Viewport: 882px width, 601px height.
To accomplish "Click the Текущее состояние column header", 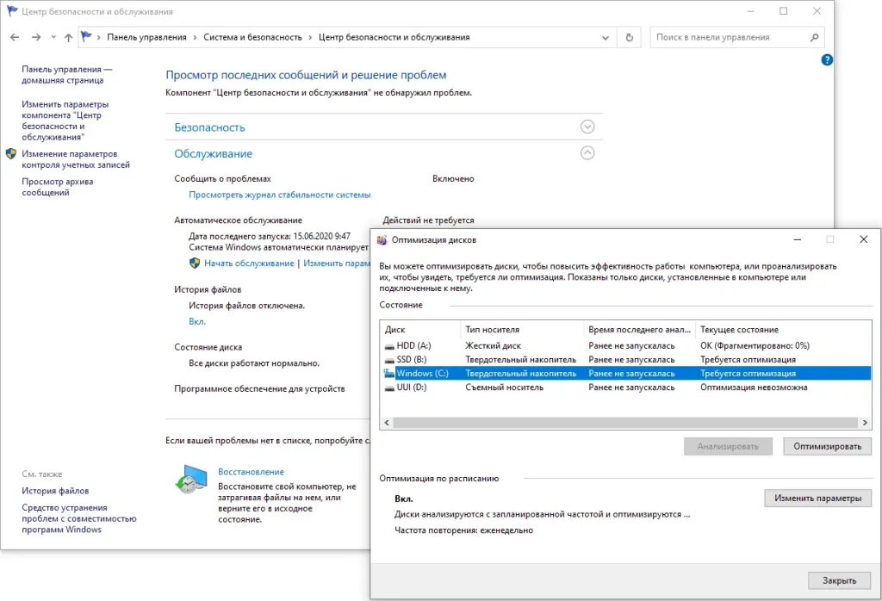I will tap(783, 330).
